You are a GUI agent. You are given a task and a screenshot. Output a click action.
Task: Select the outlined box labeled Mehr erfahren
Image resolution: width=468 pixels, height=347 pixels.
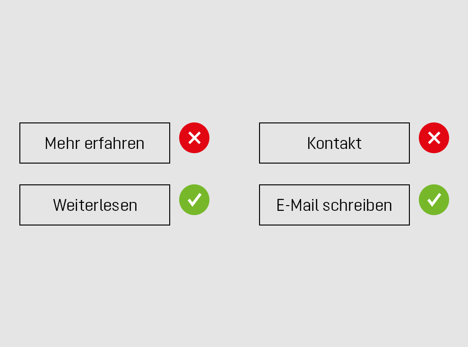(x=95, y=143)
